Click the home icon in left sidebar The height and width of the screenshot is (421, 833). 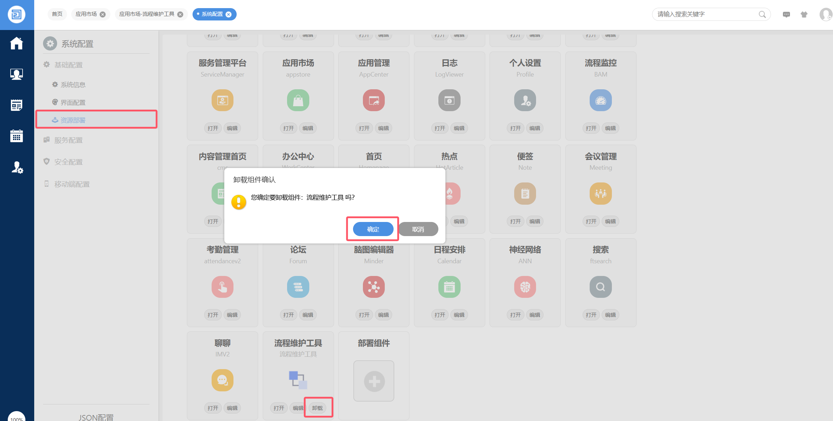[x=17, y=43]
